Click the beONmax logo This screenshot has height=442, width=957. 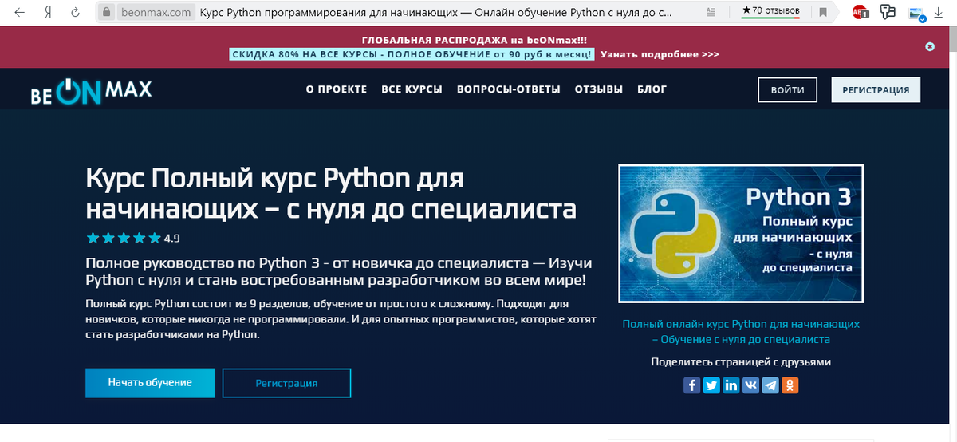click(x=91, y=92)
